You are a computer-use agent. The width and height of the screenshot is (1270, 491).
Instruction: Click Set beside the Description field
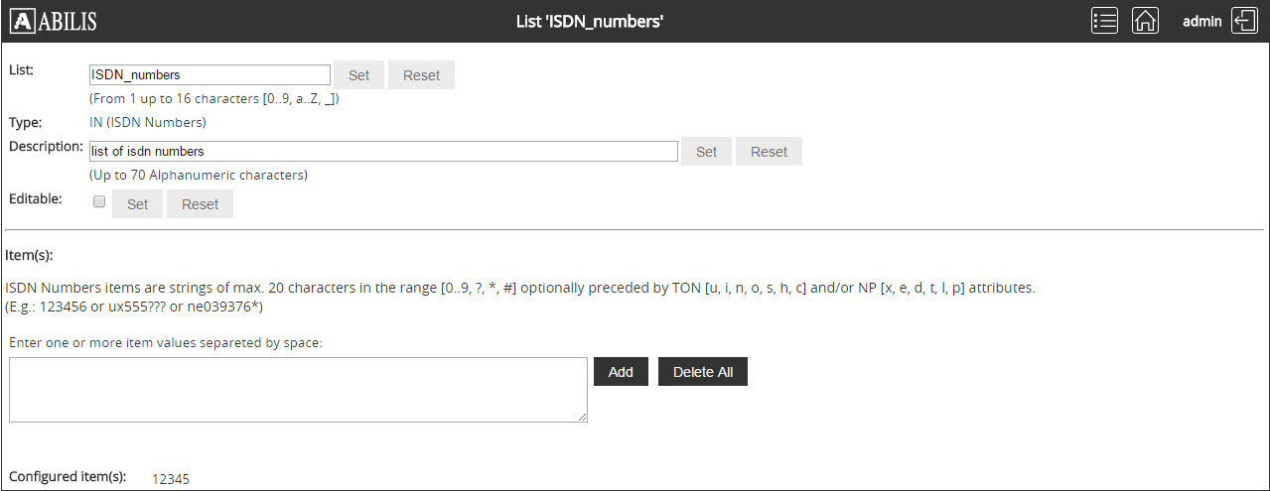click(706, 152)
